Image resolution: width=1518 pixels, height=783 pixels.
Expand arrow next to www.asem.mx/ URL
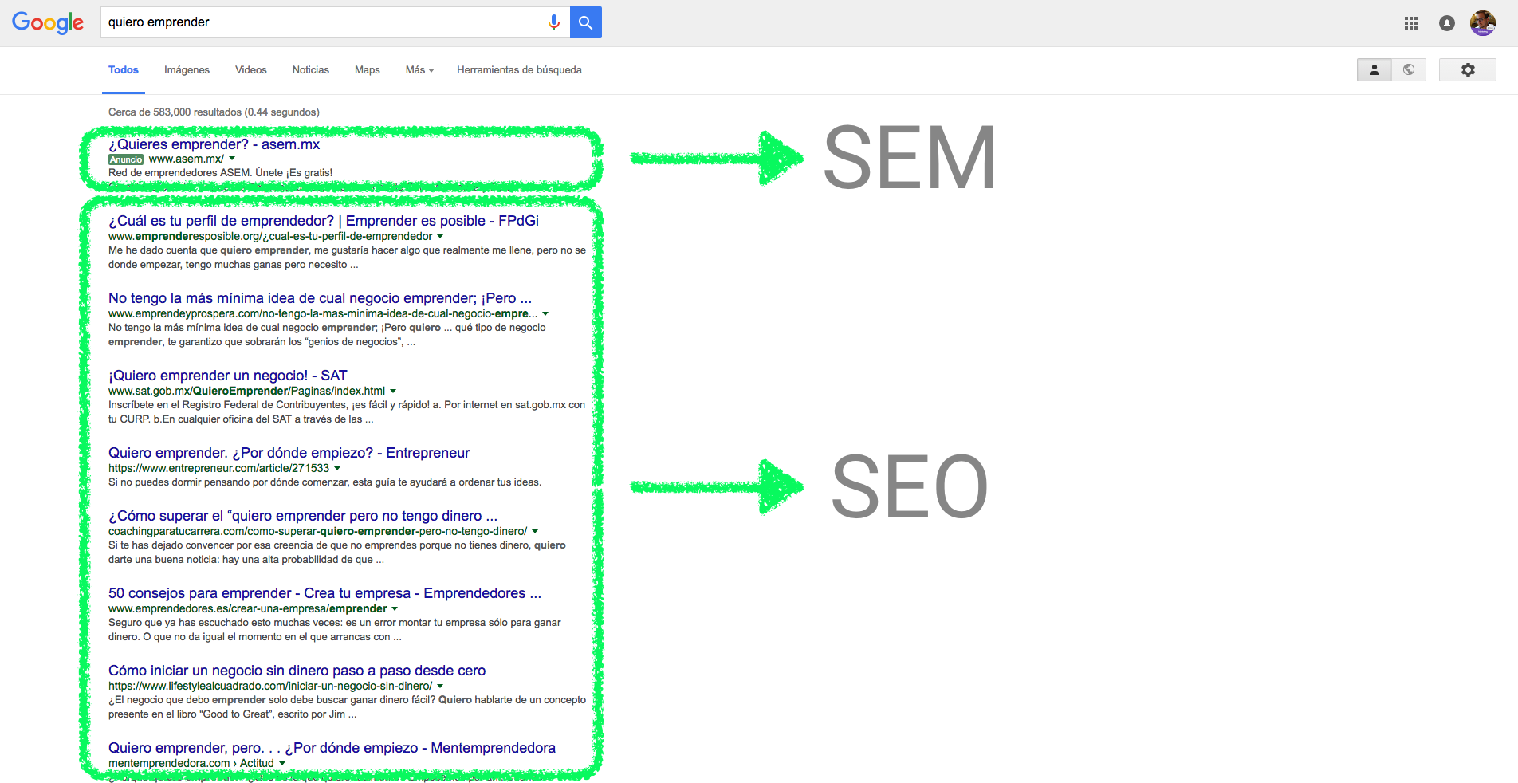[232, 159]
